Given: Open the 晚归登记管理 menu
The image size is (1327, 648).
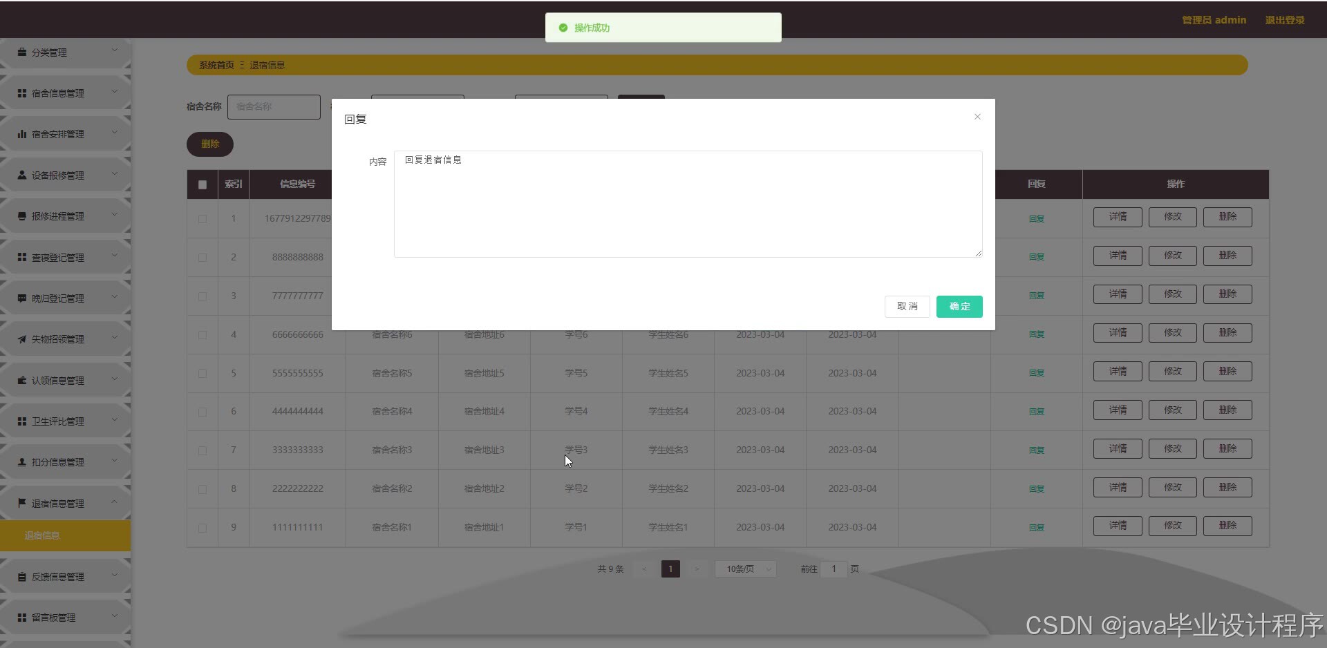Looking at the screenshot, I should point(65,298).
